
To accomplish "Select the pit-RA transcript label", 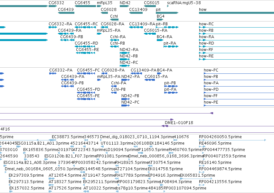I will 170,43.
